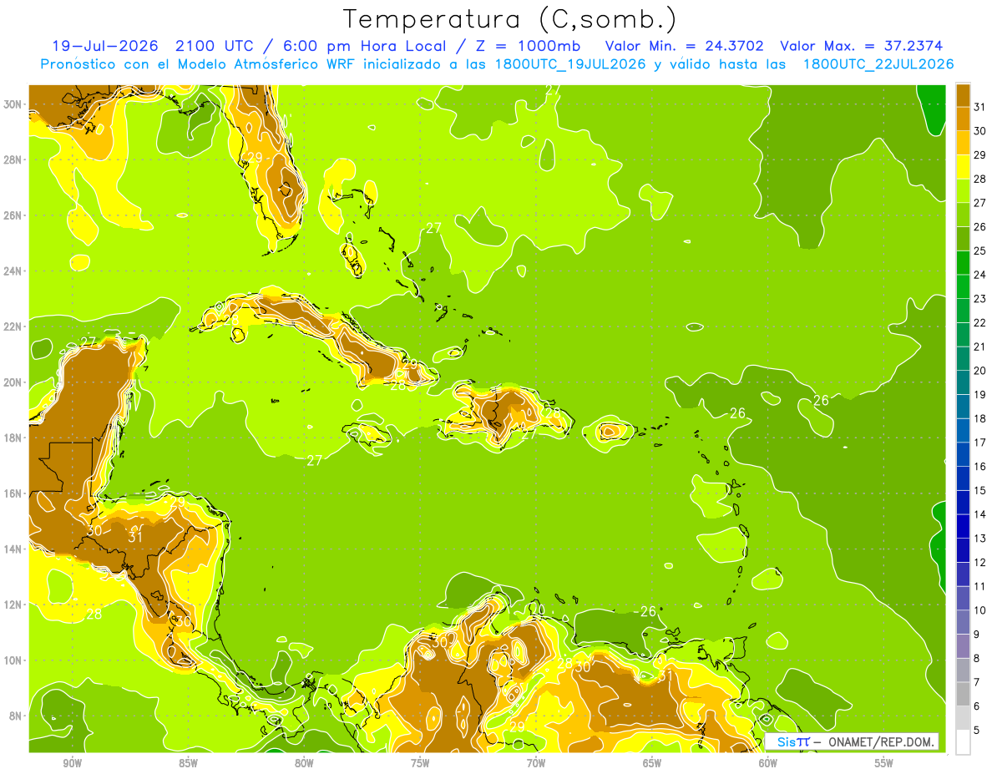
Task: Select the '1800UTC_19JUL2026' initialization text
Action: tap(570, 63)
